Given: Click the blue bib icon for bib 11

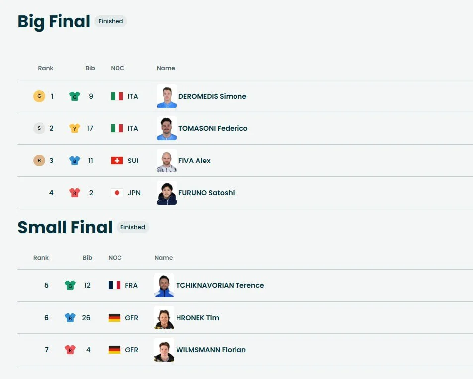Looking at the screenshot, I should [75, 161].
